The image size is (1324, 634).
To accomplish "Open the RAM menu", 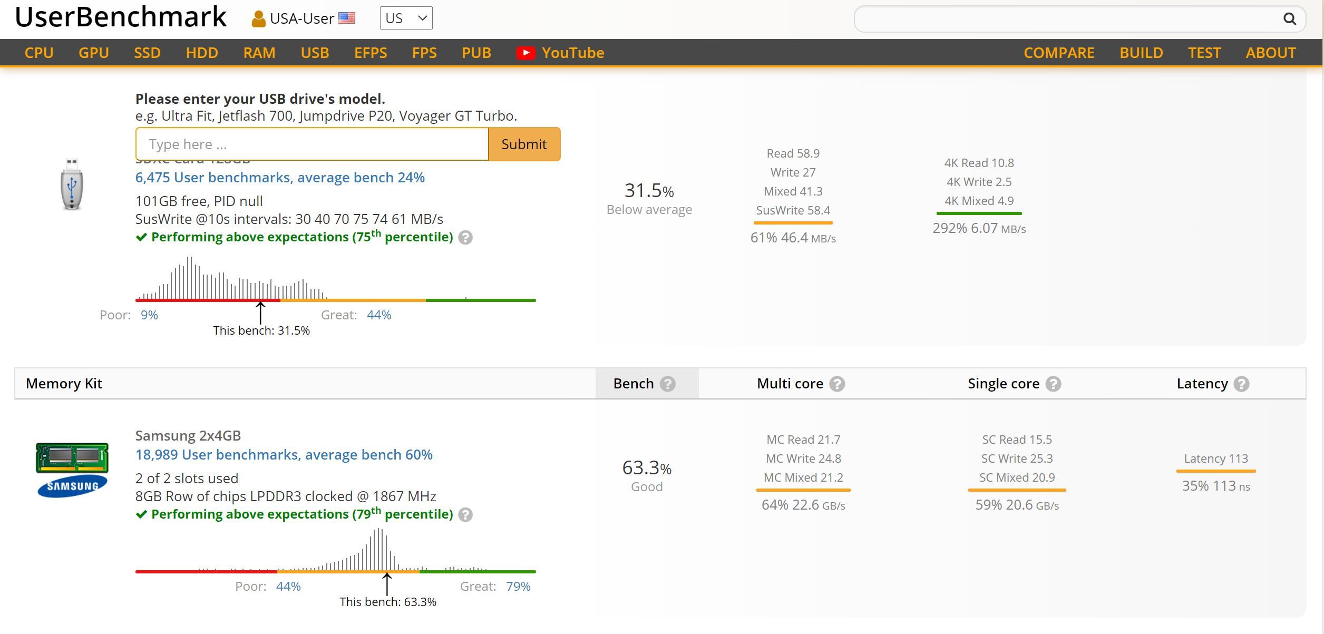I will (x=259, y=53).
